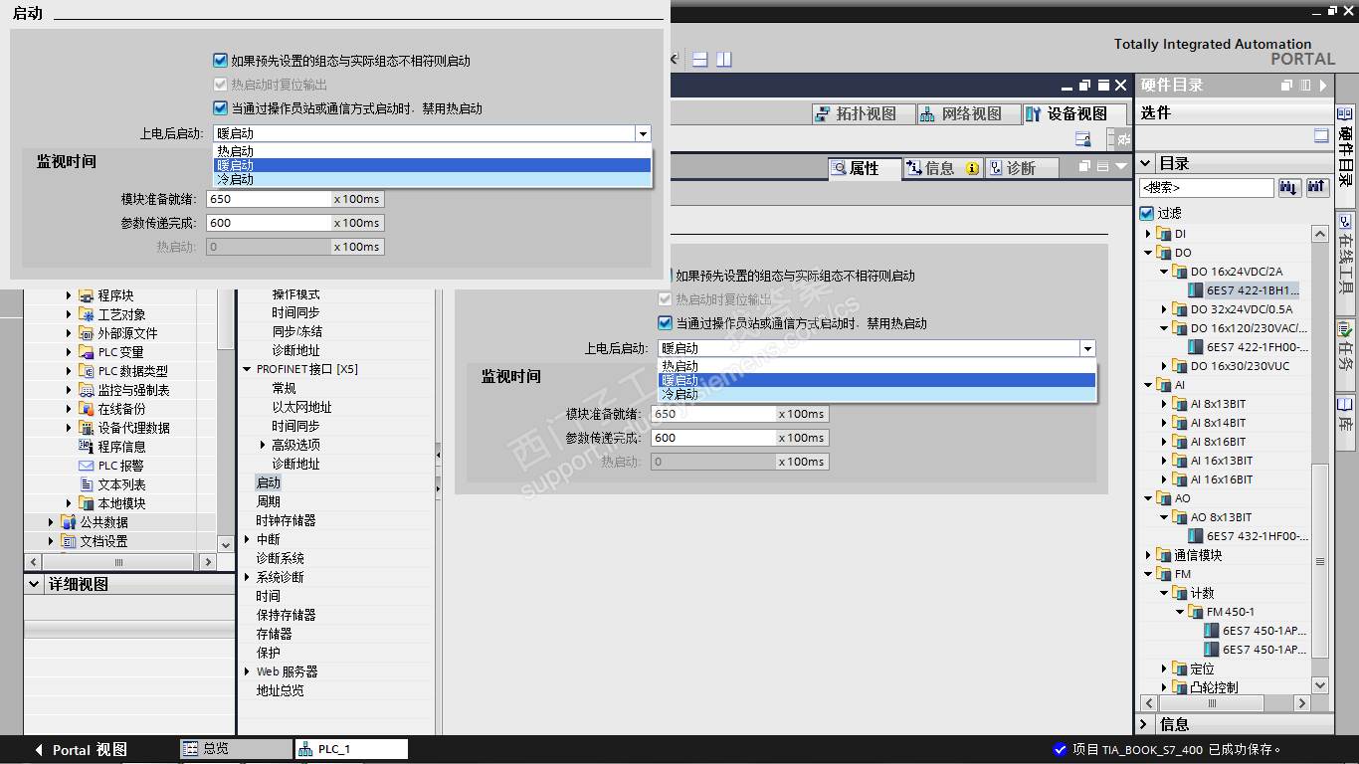Choose 热启动 option in lower properties dropdown list
Image resolution: width=1359 pixels, height=764 pixels.
(876, 366)
